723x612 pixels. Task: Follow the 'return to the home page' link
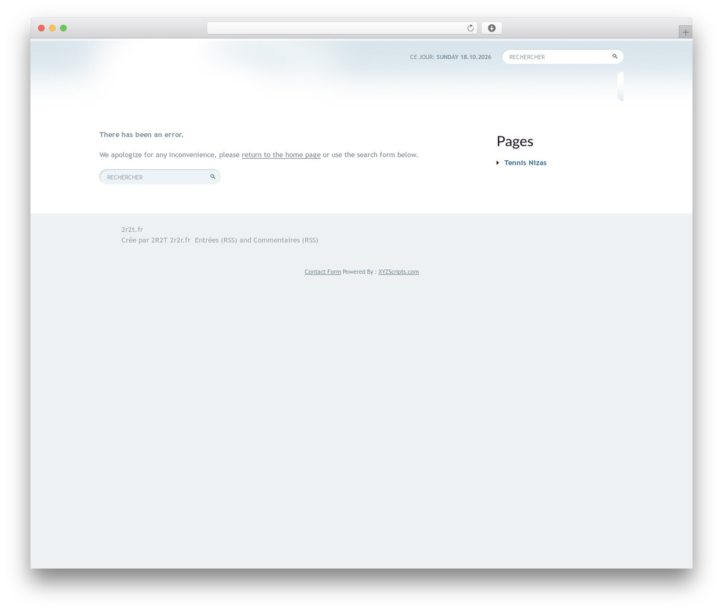click(281, 155)
